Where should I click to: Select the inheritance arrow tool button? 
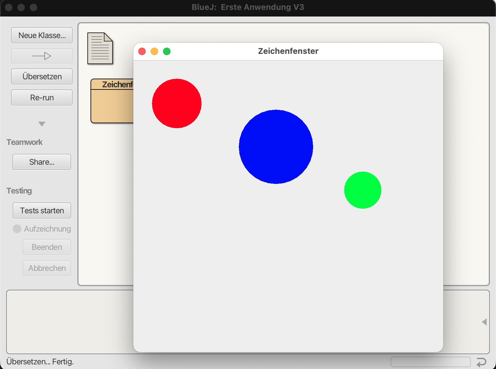42,56
